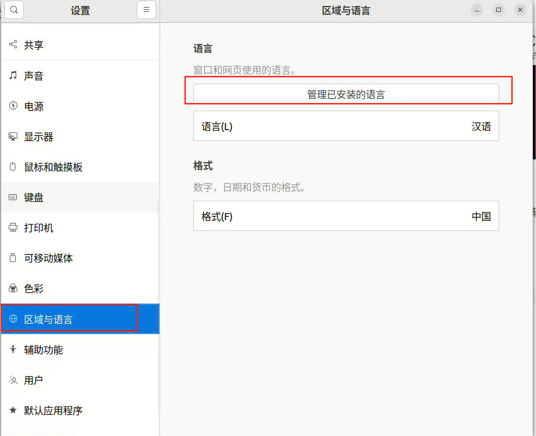This screenshot has width=536, height=436.
Task: Click the accessibility icon beside 辅助功能
Action: tap(13, 349)
